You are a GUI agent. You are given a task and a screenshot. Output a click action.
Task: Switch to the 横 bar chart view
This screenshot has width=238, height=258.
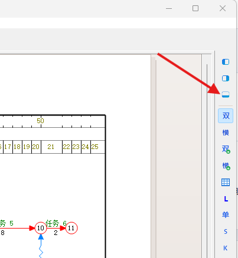(x=226, y=133)
